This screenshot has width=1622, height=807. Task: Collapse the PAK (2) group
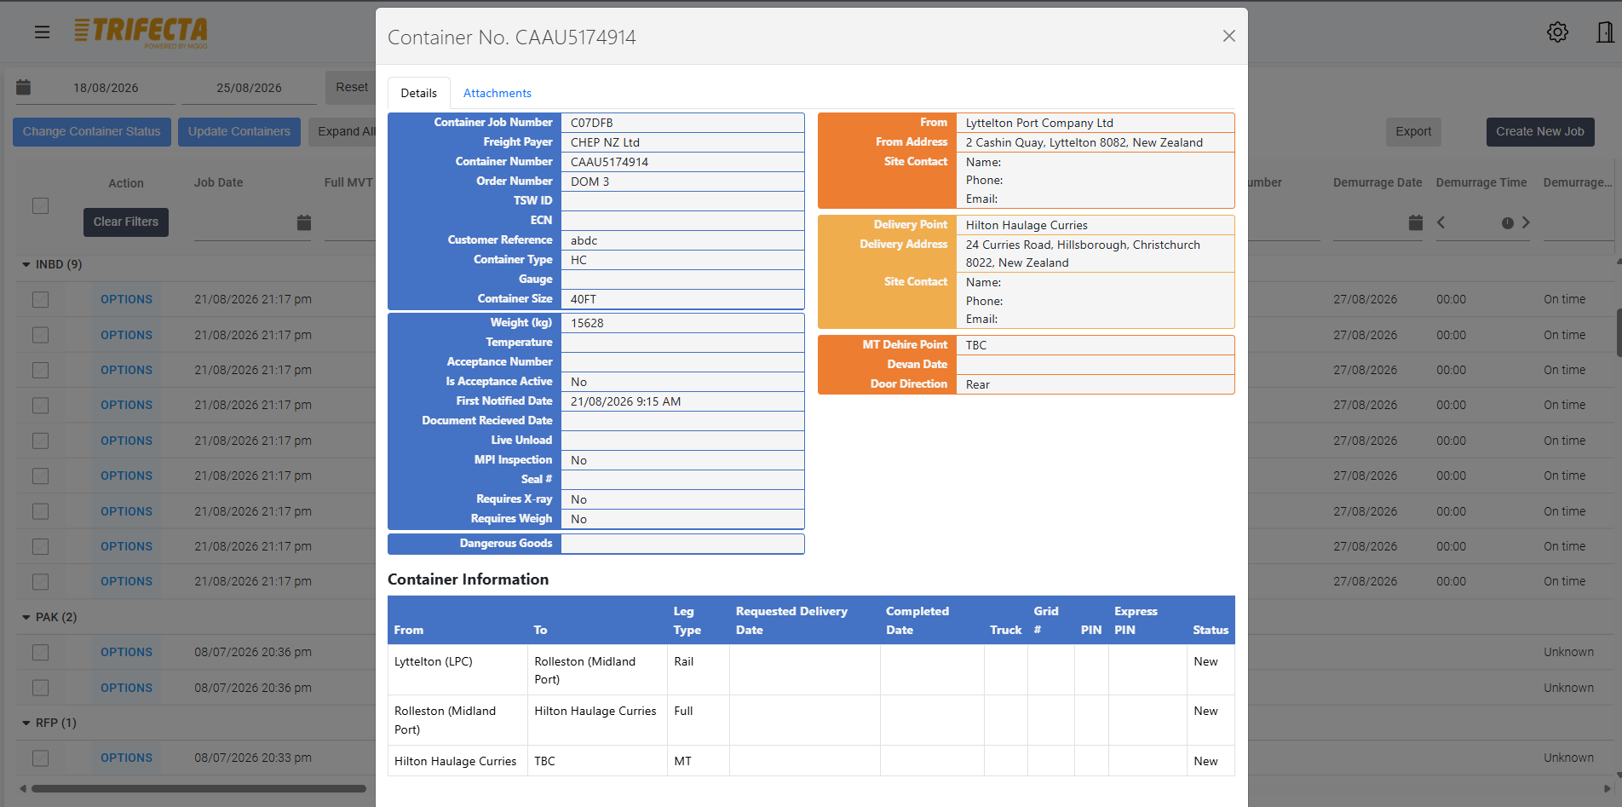[26, 617]
